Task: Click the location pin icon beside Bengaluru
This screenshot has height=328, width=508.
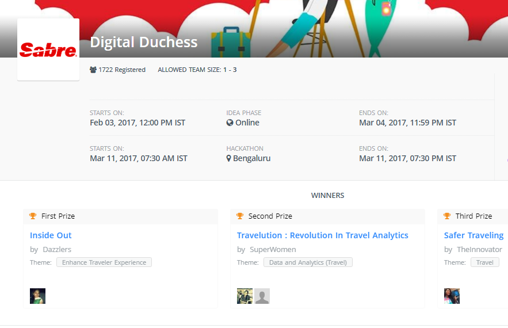Action: pos(229,158)
